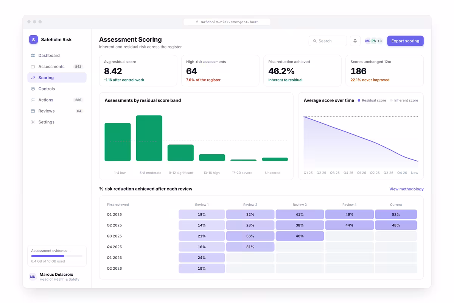Open Reviews in the sidebar

pyautogui.click(x=57, y=111)
